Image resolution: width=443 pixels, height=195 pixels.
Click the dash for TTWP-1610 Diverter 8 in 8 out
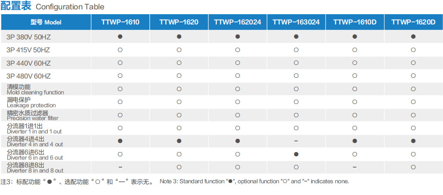[x=120, y=167]
